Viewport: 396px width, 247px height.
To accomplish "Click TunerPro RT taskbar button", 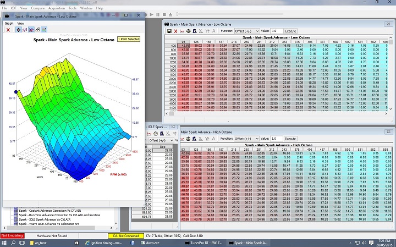I will point(204,243).
